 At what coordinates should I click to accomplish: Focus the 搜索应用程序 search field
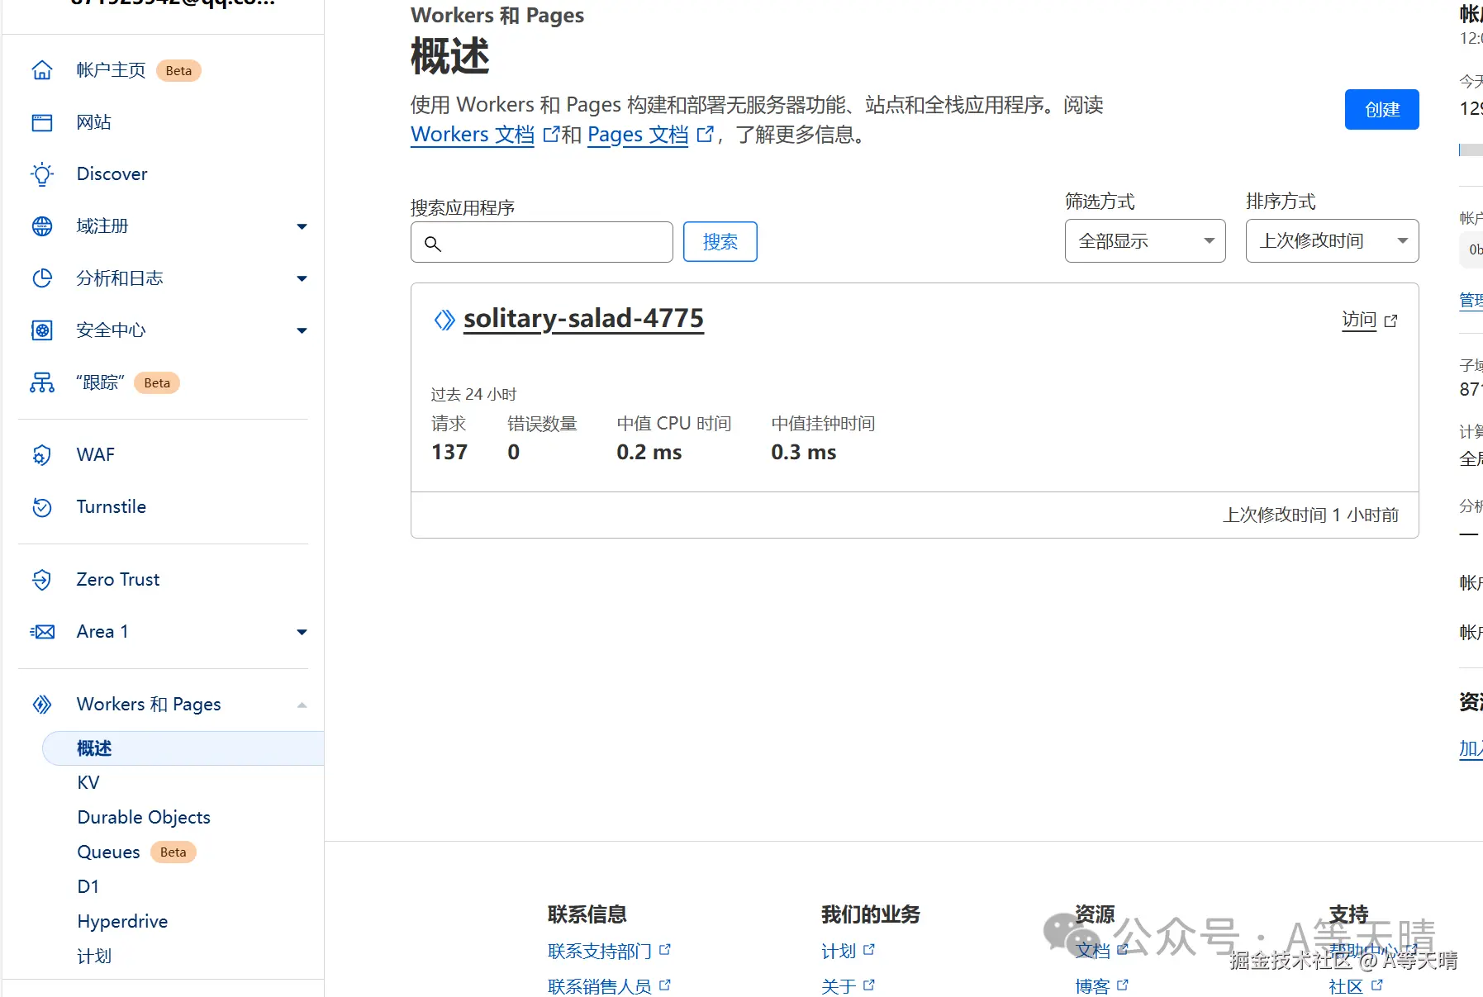click(x=542, y=242)
